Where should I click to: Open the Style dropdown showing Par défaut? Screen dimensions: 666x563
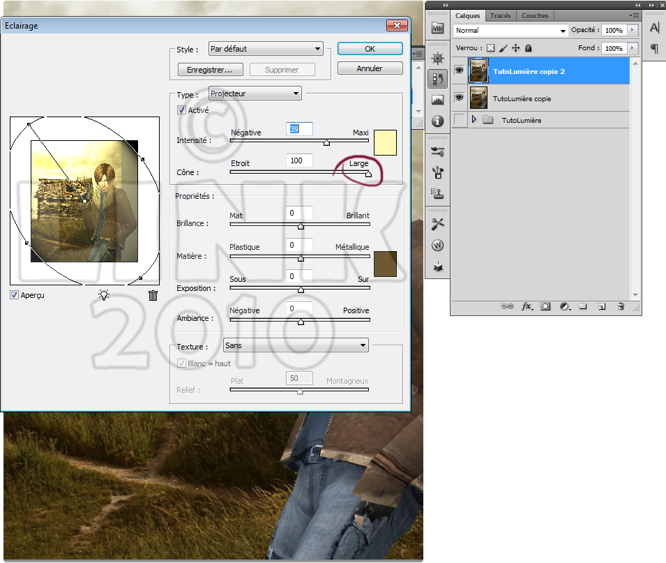coord(266,49)
